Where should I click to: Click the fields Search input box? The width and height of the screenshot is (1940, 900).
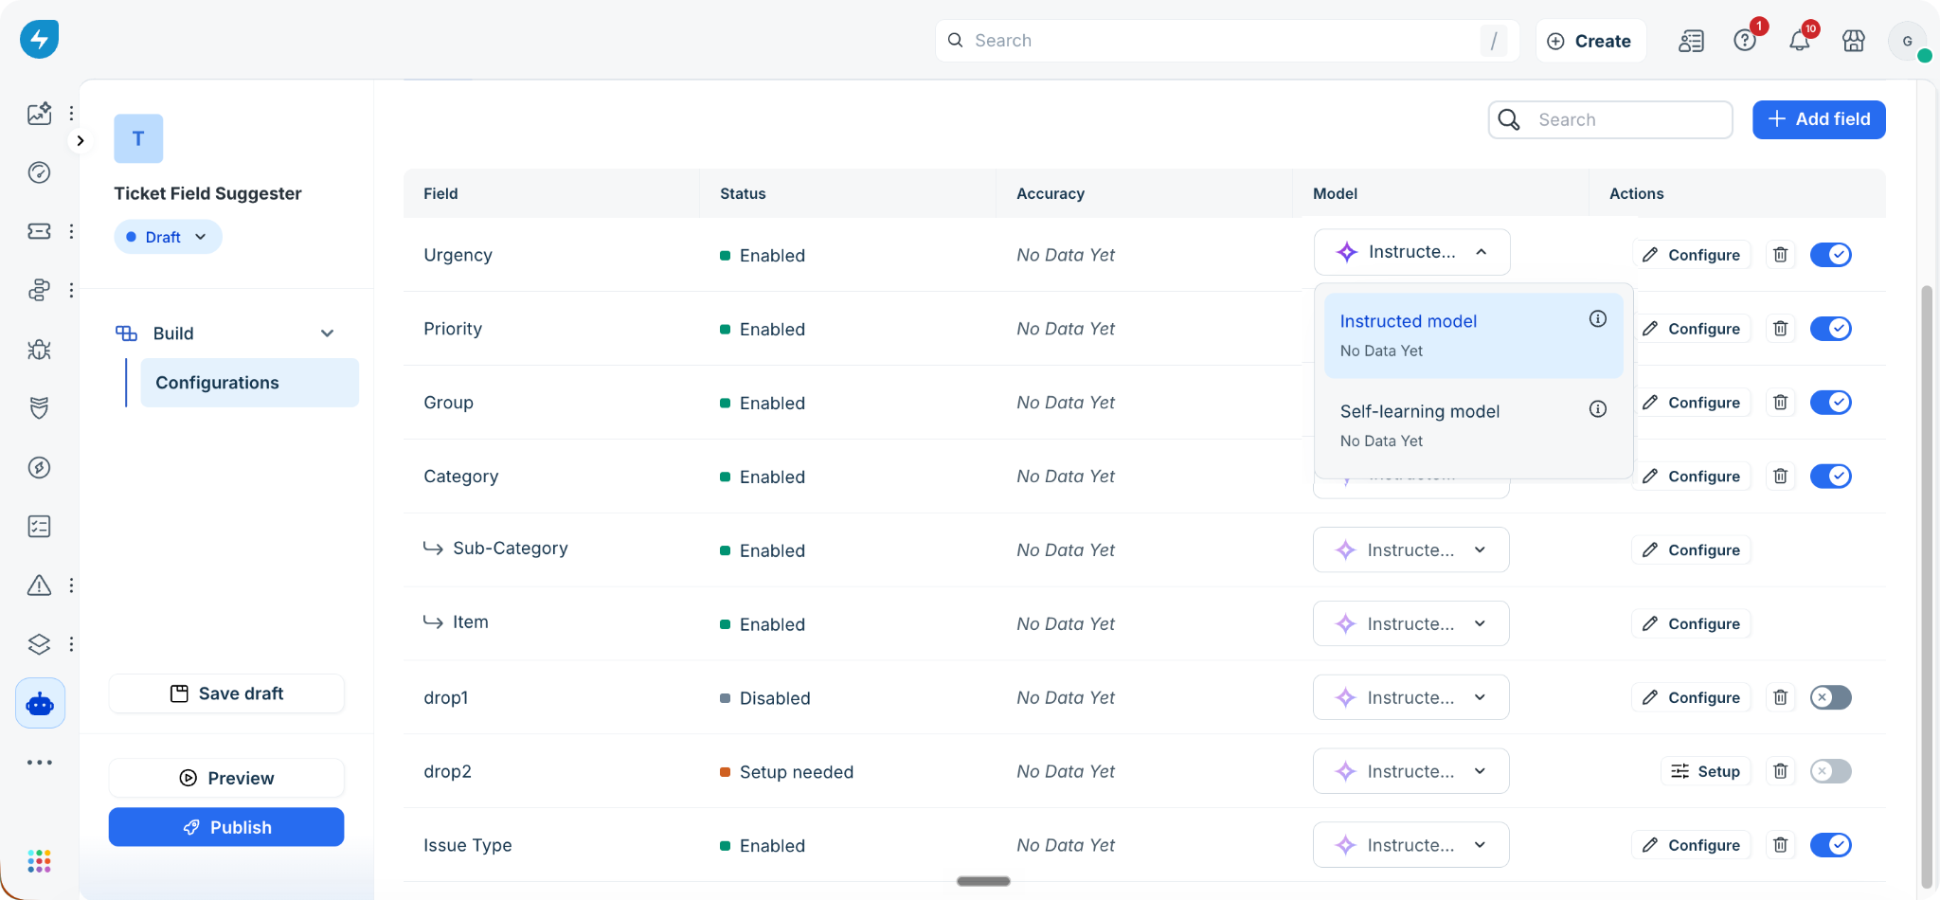point(1610,119)
